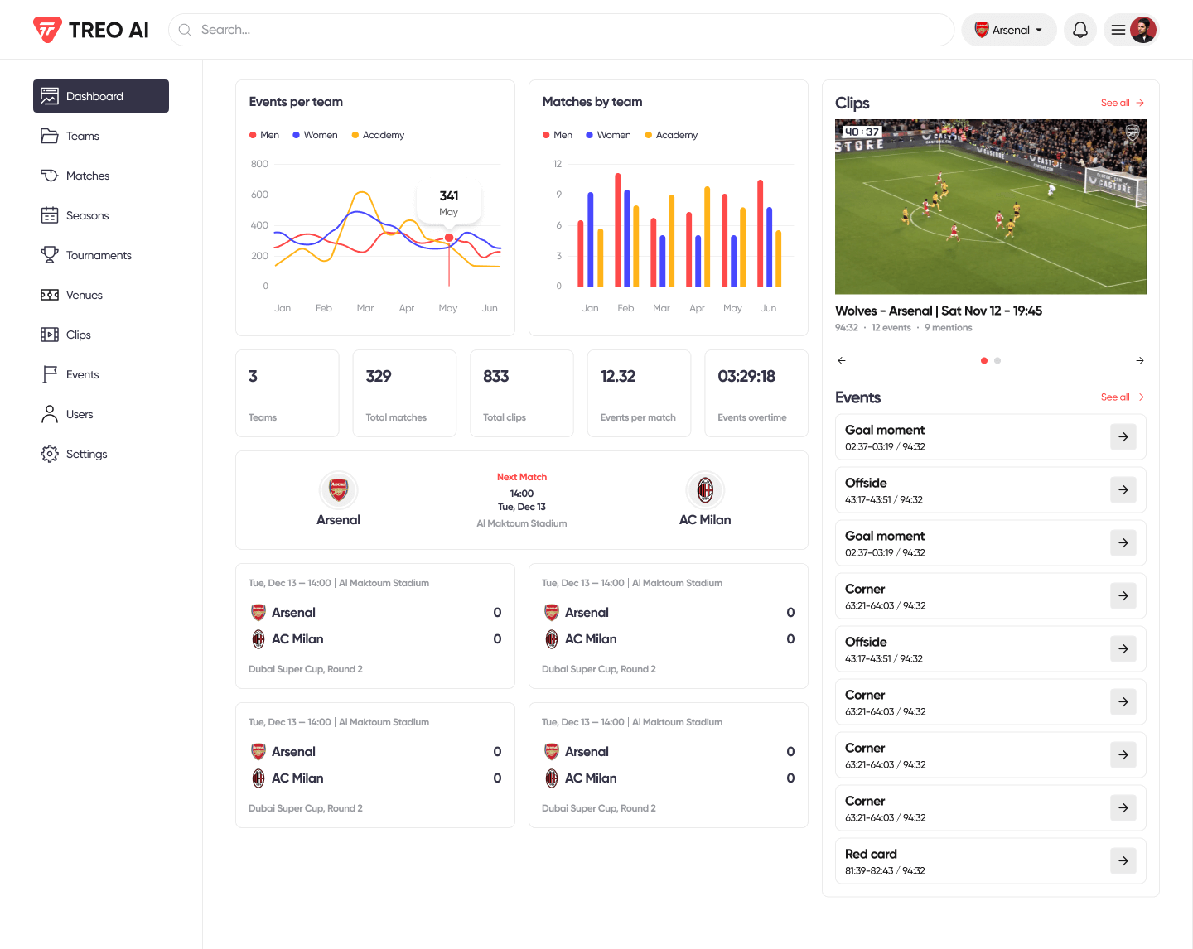The height and width of the screenshot is (949, 1193).
Task: Toggle Men legend in Matches by team
Action: tap(558, 135)
